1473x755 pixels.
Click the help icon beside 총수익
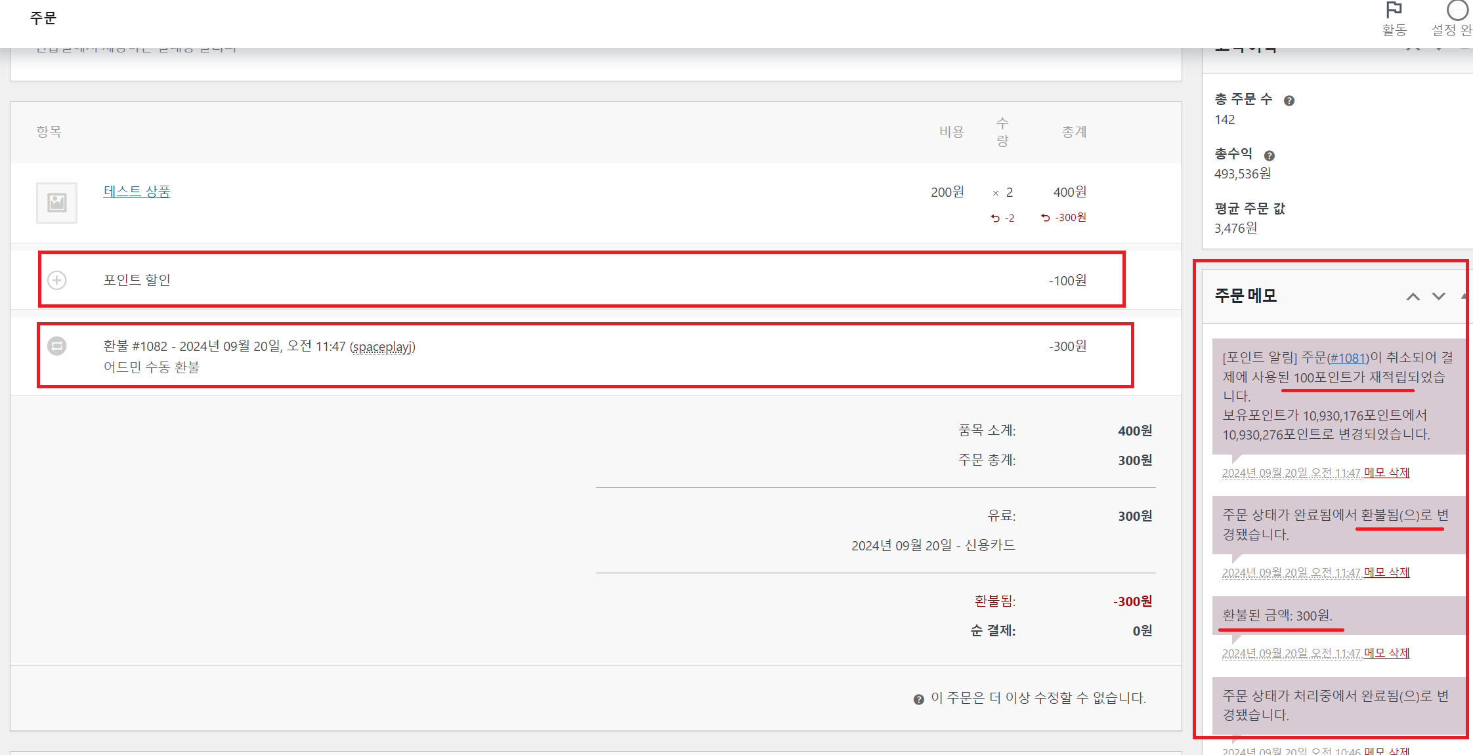tap(1269, 155)
